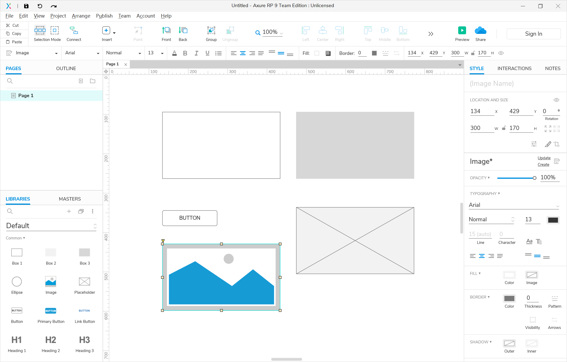The image size is (567, 362).
Task: Click the Group widgets icon
Action: point(211,31)
